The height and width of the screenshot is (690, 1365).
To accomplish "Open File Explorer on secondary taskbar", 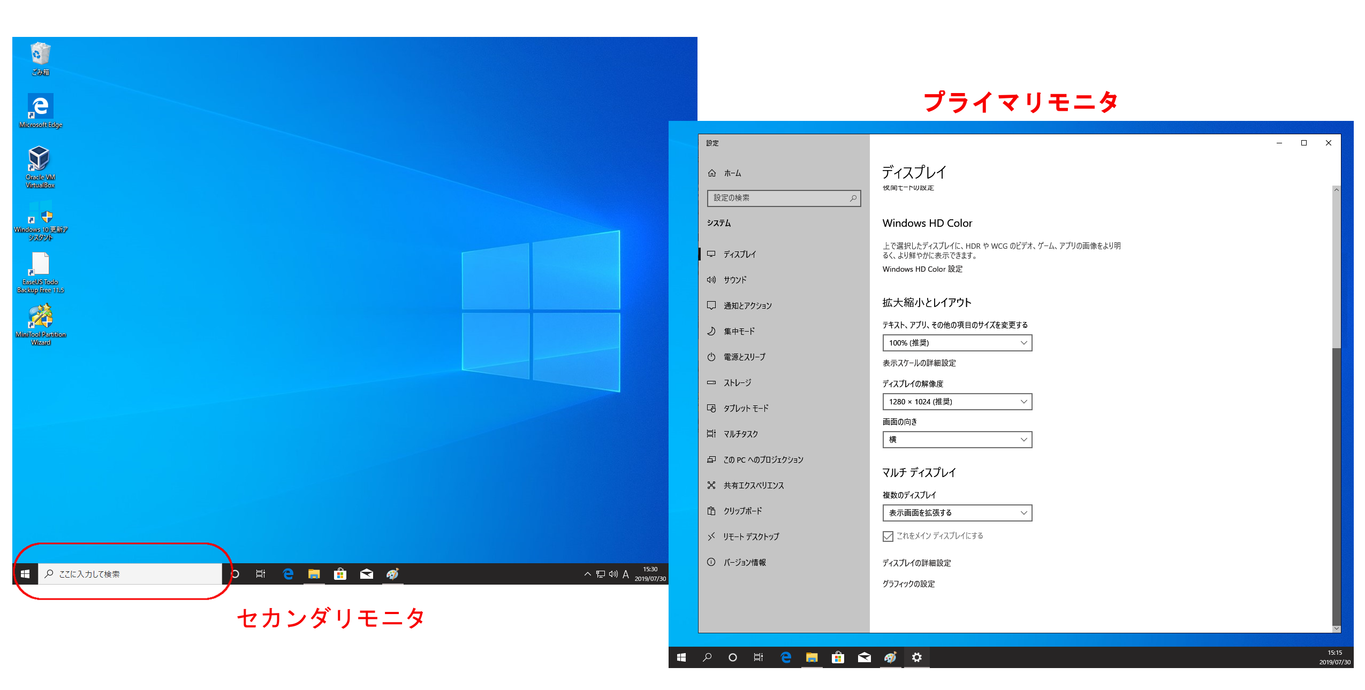I will (x=314, y=574).
